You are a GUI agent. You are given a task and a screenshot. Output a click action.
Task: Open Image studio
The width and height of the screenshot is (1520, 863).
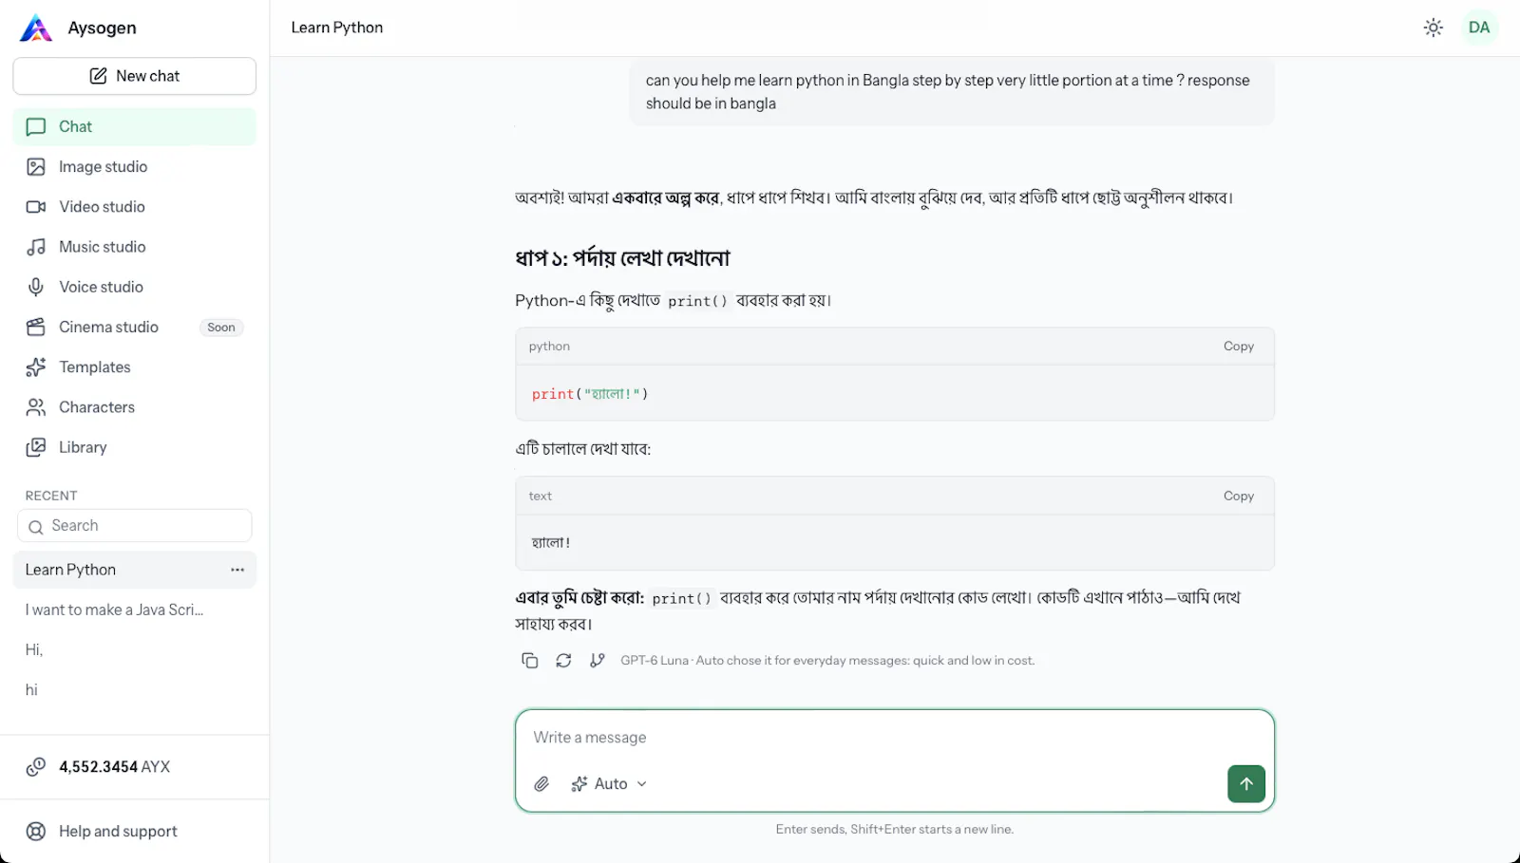[x=134, y=167]
